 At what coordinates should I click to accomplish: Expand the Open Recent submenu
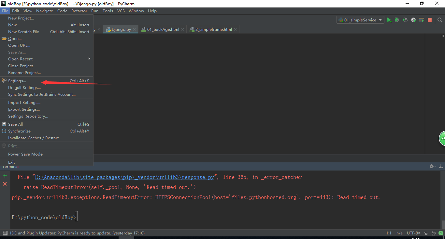click(x=47, y=59)
